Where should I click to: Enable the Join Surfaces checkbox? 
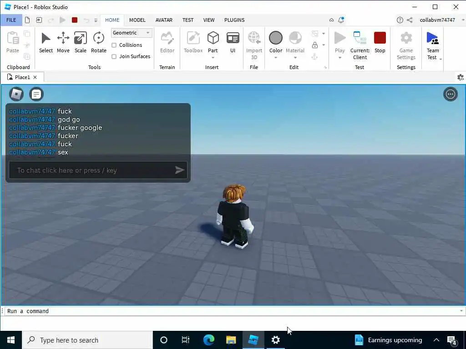[x=114, y=56]
